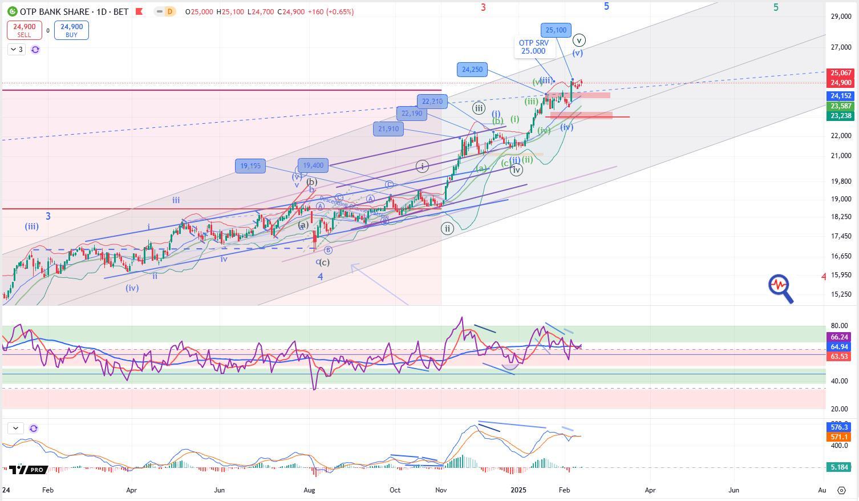
Task: Click the change value +160 (+0.65%)
Action: coord(331,11)
